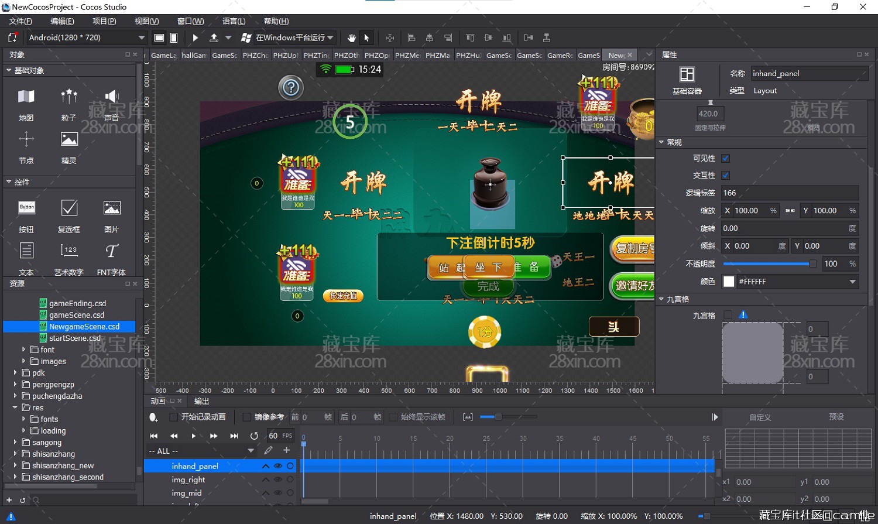Click the add frame plus icon in timeline
This screenshot has height=524, width=878.
[286, 450]
